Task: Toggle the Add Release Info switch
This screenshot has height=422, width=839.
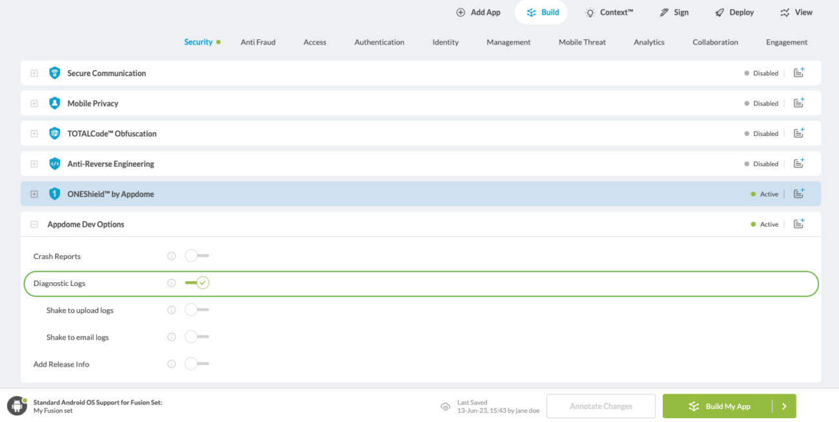Action: [x=197, y=363]
